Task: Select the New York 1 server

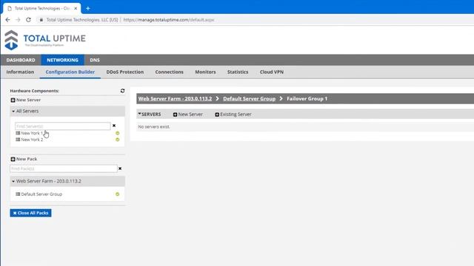Action: [x=32, y=133]
